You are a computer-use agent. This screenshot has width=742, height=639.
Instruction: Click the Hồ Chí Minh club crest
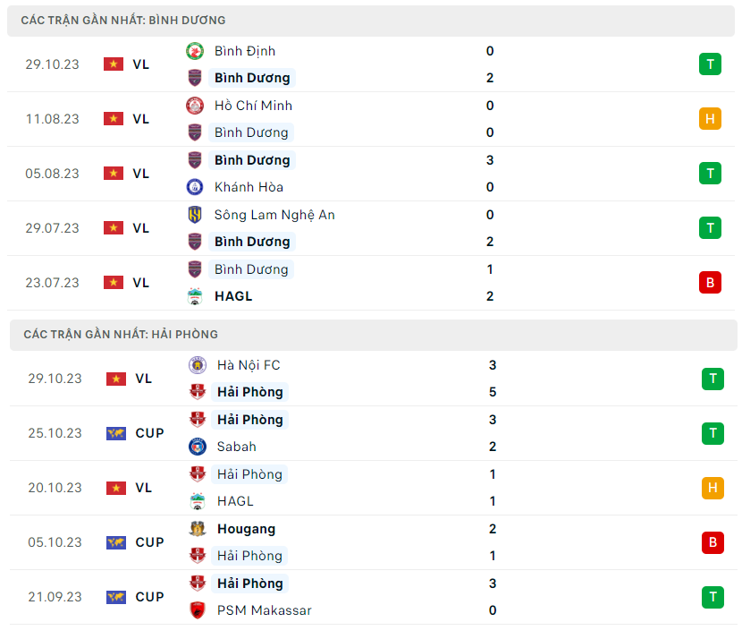[195, 106]
